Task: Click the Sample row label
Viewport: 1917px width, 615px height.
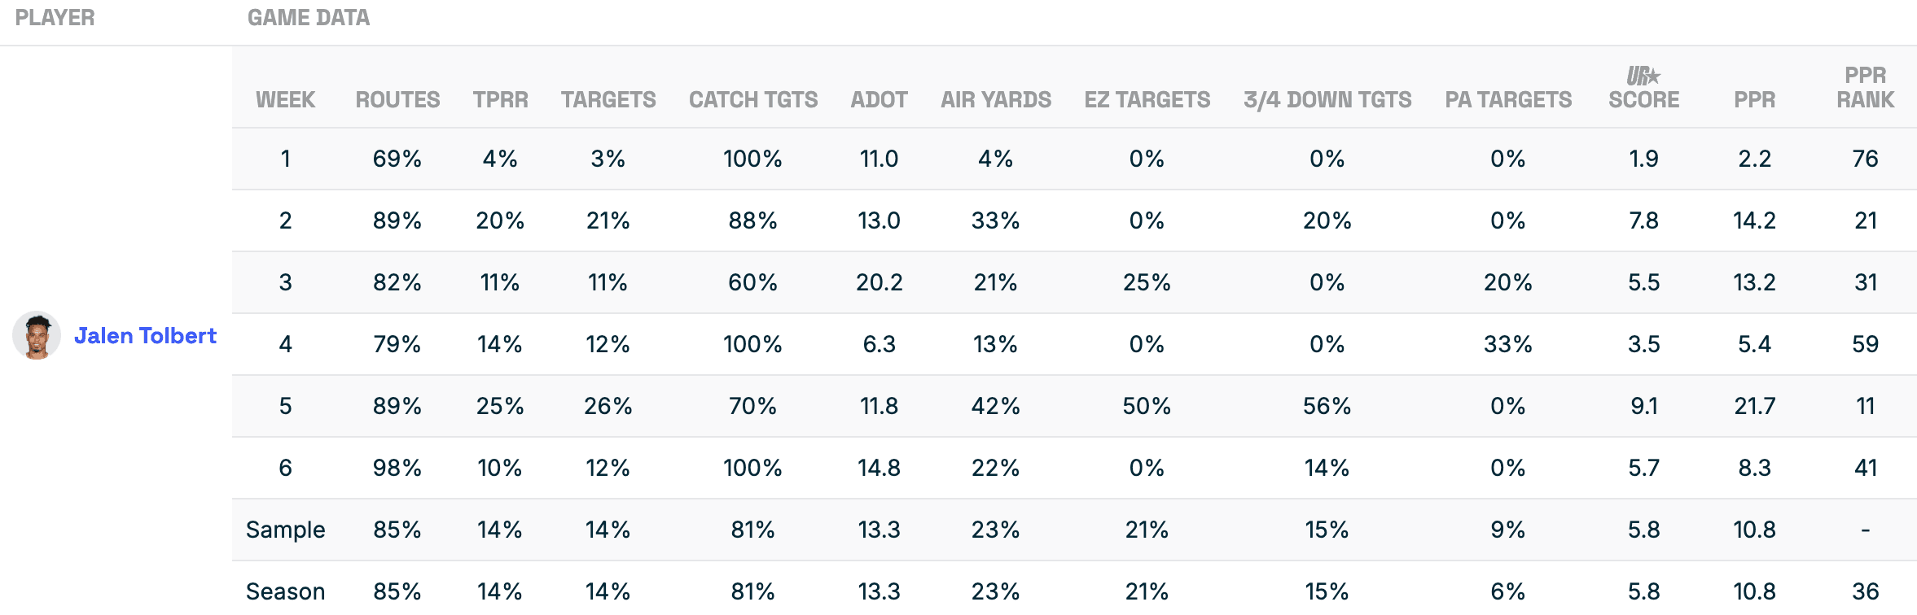Action: point(285,530)
